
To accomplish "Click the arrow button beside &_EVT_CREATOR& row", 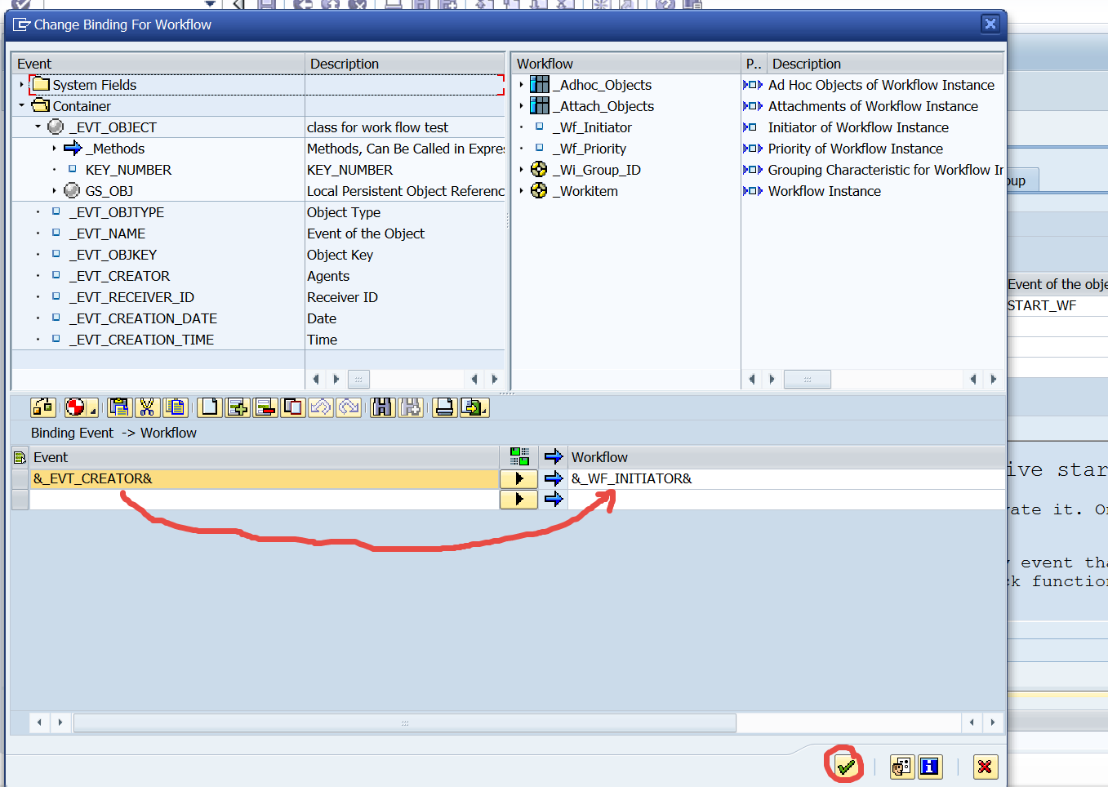I will 518,478.
